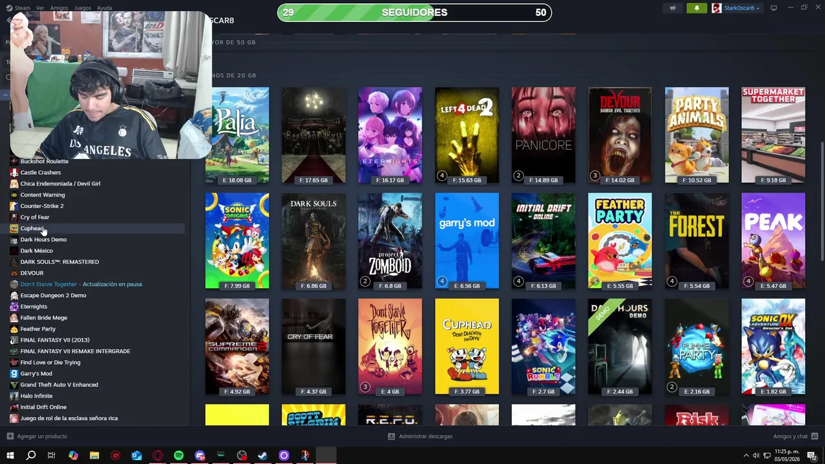Viewport: 825px width, 464px height.
Task: Select DEVOUR in the library list
Action: pos(32,273)
